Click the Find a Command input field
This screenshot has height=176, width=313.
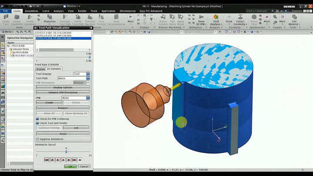click(x=258, y=11)
